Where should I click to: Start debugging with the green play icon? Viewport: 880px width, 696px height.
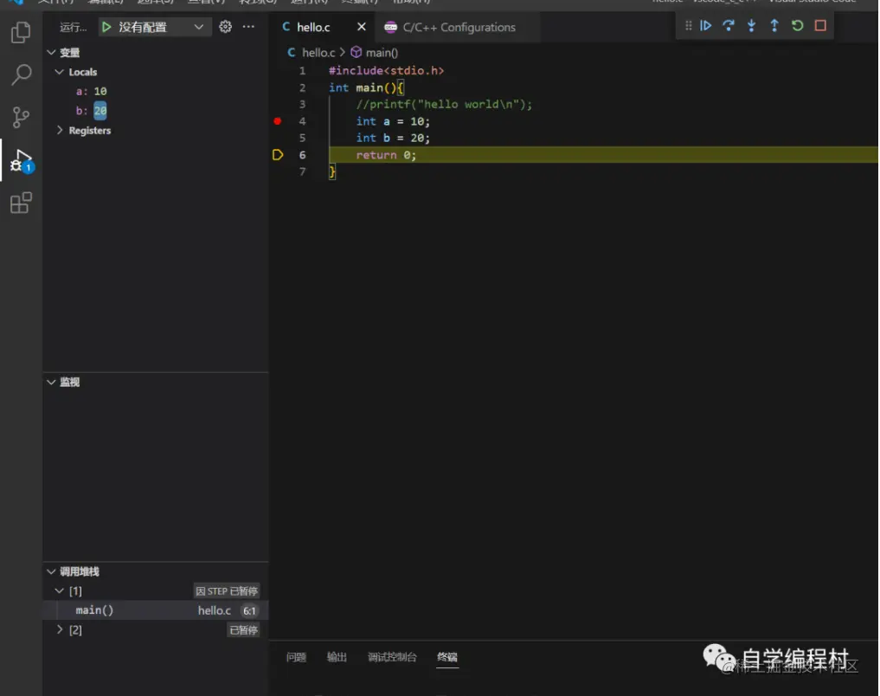106,27
